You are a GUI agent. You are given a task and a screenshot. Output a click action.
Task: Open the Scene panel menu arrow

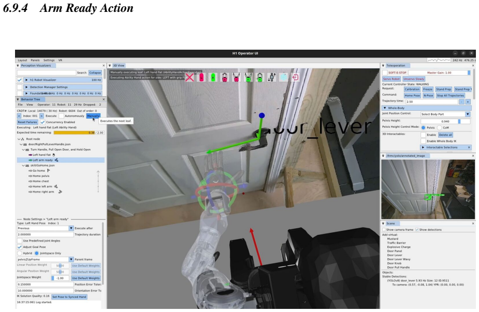pyautogui.click(x=383, y=224)
